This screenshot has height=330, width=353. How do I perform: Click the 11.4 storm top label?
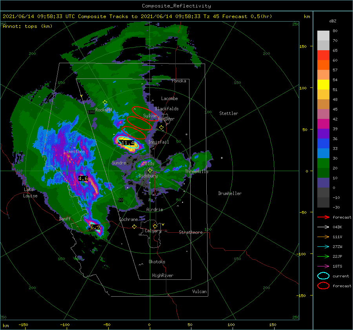point(127,142)
